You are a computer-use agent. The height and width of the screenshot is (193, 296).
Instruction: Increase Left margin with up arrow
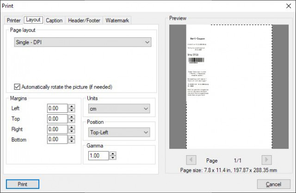coord(72,106)
